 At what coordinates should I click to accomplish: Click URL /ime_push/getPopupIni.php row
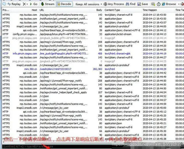coord(64,54)
